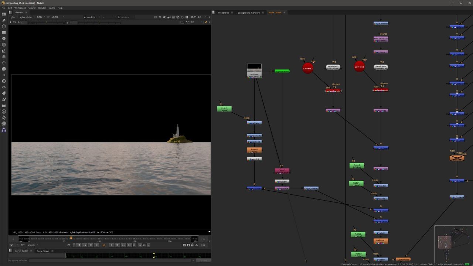The image size is (473, 266).
Task: Open the 3D nodes toolbar menu
Action: 4,69
